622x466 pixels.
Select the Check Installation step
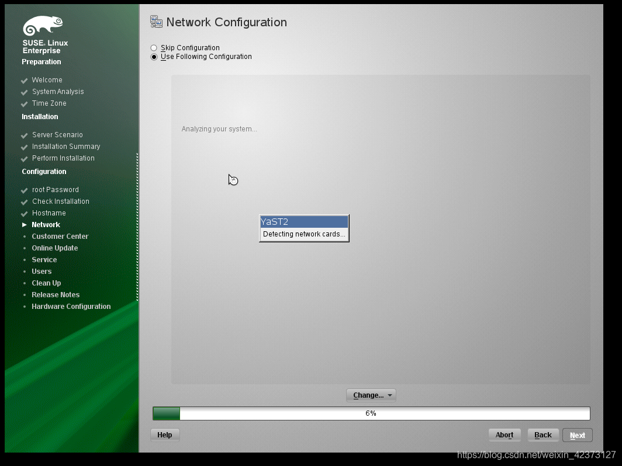point(61,201)
